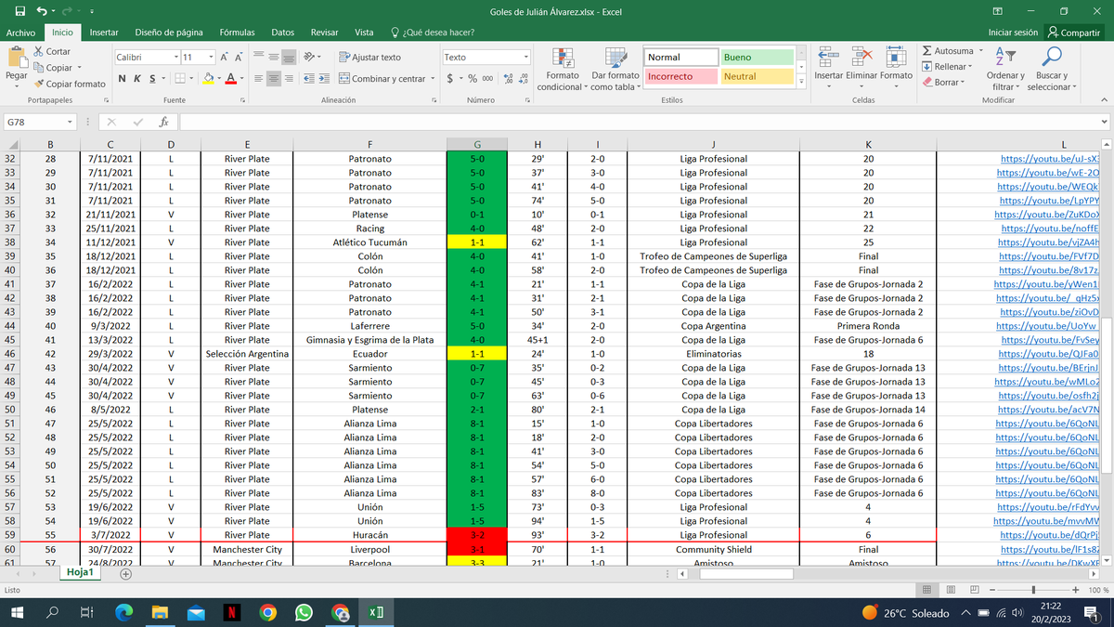This screenshot has width=1114, height=627.
Task: Apply red font color A
Action: 231,79
